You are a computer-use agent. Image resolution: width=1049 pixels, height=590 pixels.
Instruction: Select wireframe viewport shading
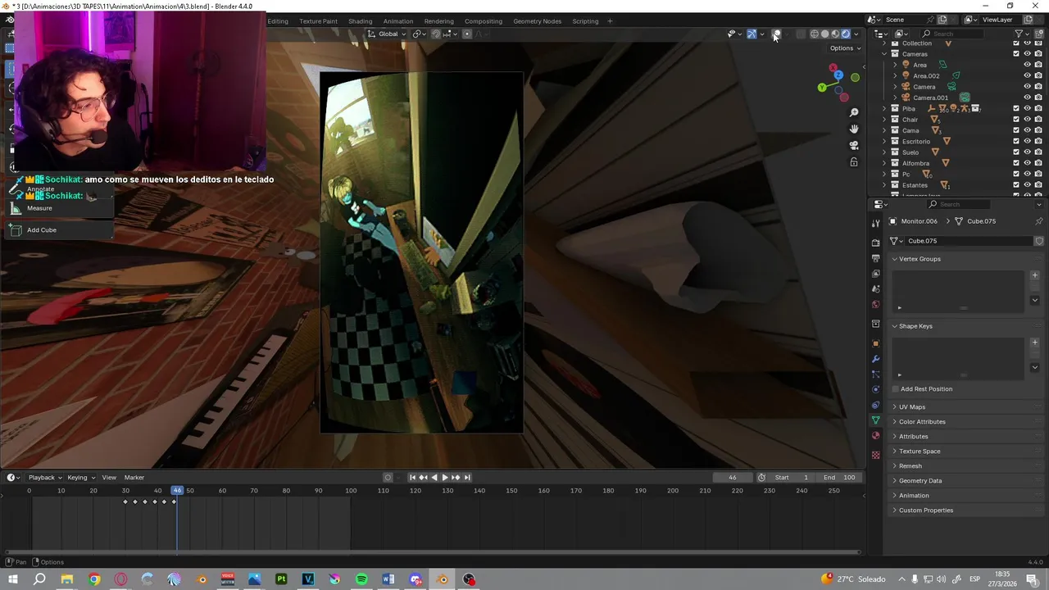815,34
